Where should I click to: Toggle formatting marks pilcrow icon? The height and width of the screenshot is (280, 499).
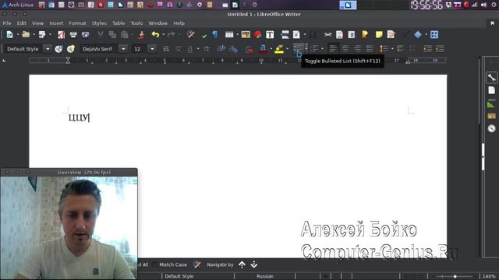point(215,34)
